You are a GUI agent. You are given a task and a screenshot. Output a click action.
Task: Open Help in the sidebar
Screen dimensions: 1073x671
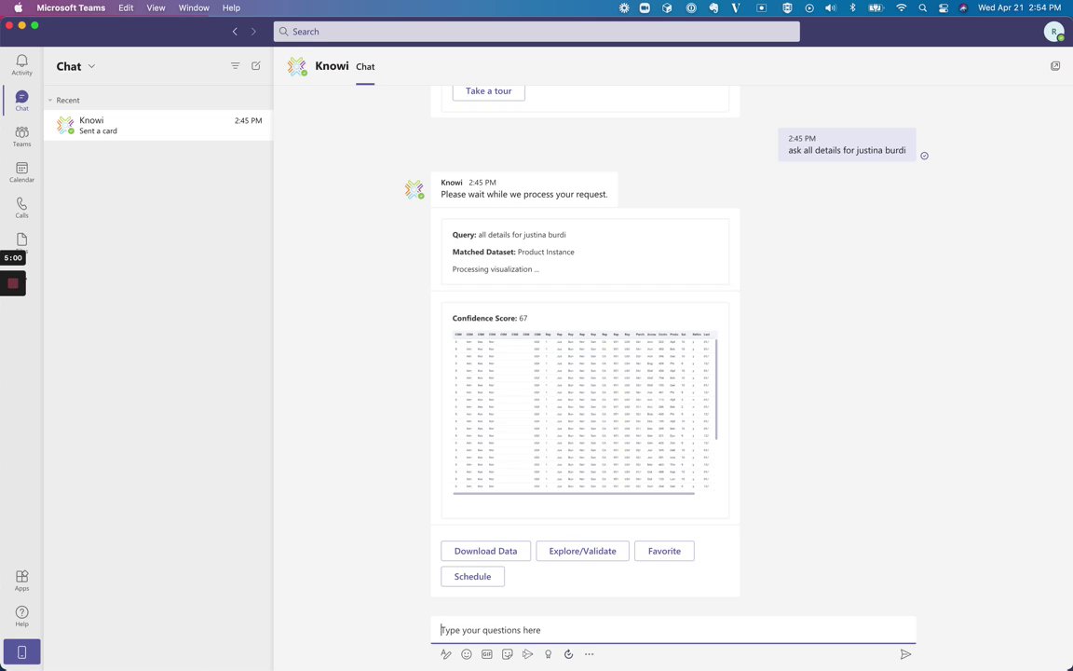point(22,616)
